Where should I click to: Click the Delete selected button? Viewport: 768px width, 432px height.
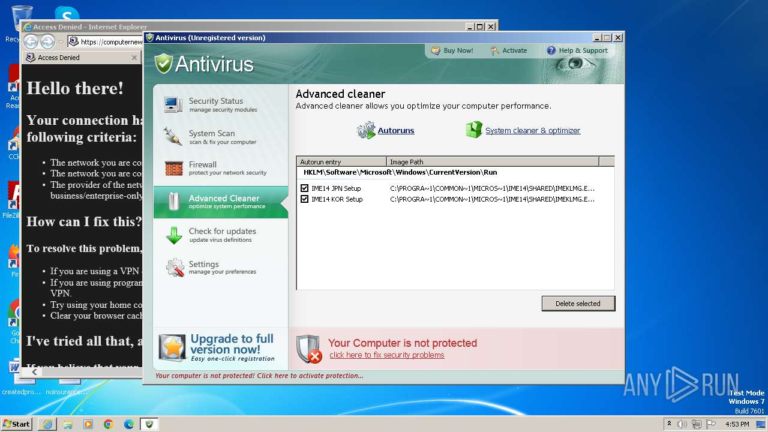point(578,304)
